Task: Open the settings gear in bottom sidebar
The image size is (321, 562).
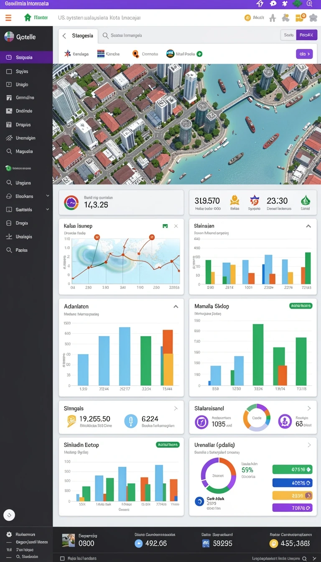Action: point(9,534)
